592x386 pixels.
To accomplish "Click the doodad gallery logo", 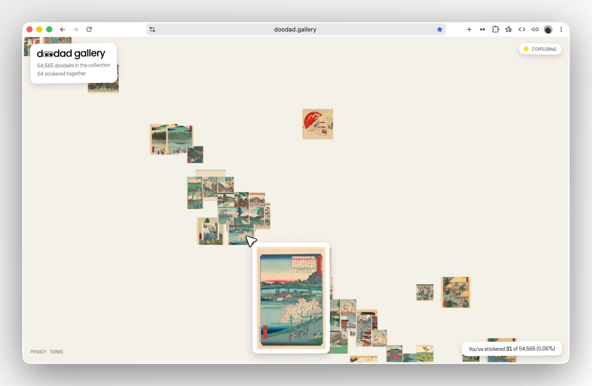I will pyautogui.click(x=71, y=54).
